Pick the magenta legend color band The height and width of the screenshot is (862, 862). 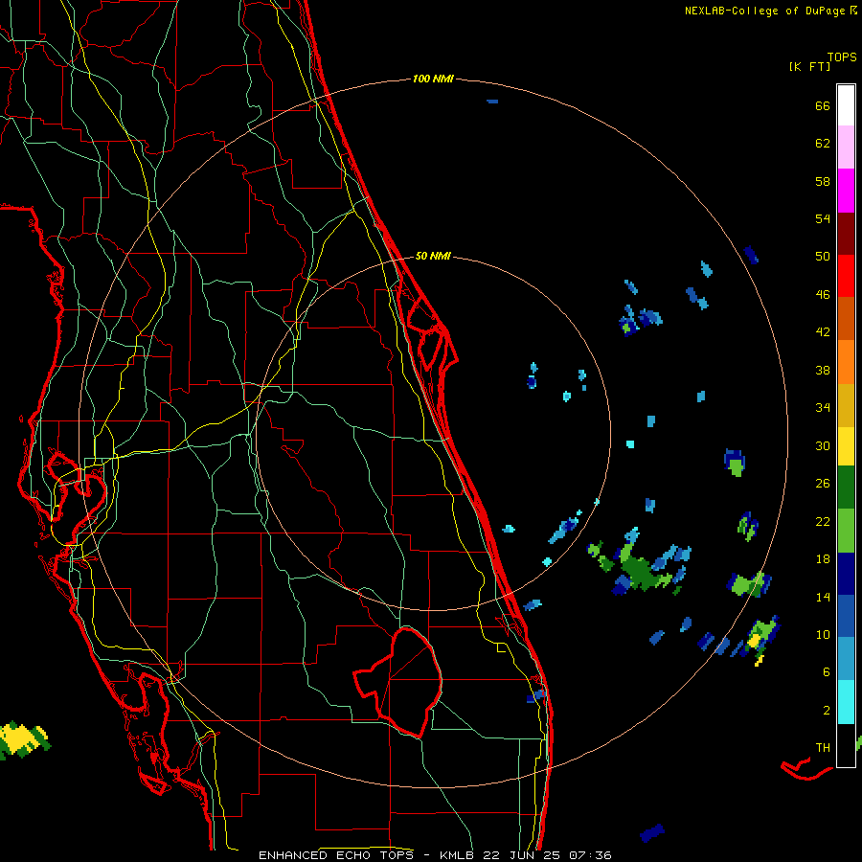click(846, 191)
